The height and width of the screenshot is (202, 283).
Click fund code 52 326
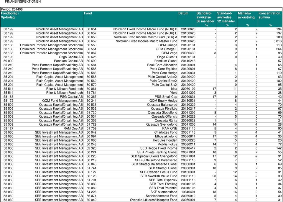pyautogui.click(x=91, y=148)
